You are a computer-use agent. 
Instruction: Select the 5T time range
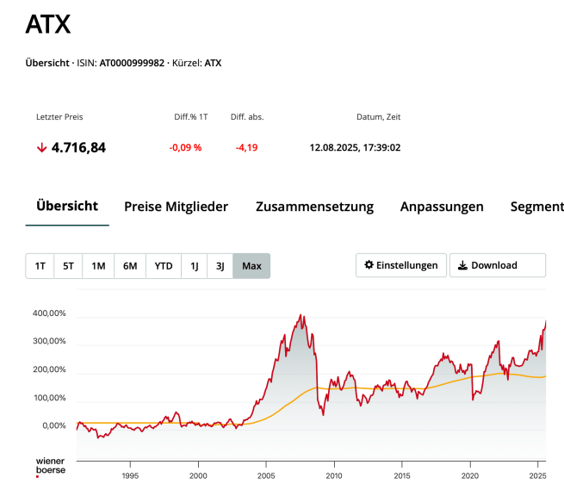(68, 266)
